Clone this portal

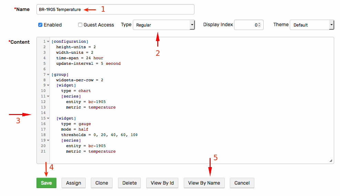[x=102, y=183]
